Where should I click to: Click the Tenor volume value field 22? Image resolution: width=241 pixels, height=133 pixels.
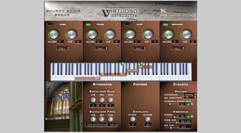tap(99, 42)
